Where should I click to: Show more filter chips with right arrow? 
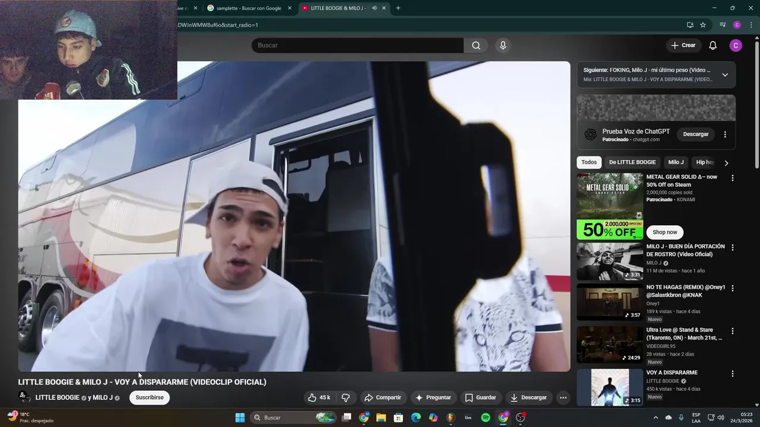[726, 162]
